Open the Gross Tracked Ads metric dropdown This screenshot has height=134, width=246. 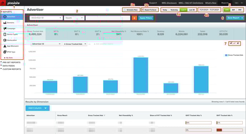point(75,44)
